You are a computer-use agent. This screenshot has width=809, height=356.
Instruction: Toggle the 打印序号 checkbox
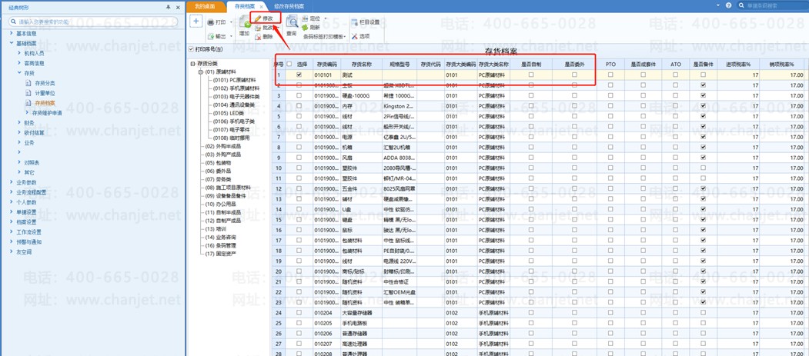pos(192,49)
